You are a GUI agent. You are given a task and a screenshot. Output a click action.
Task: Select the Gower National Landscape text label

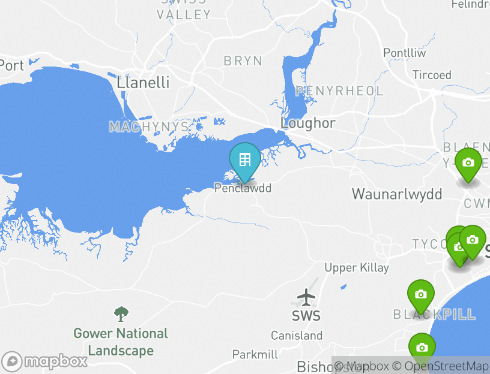121,342
